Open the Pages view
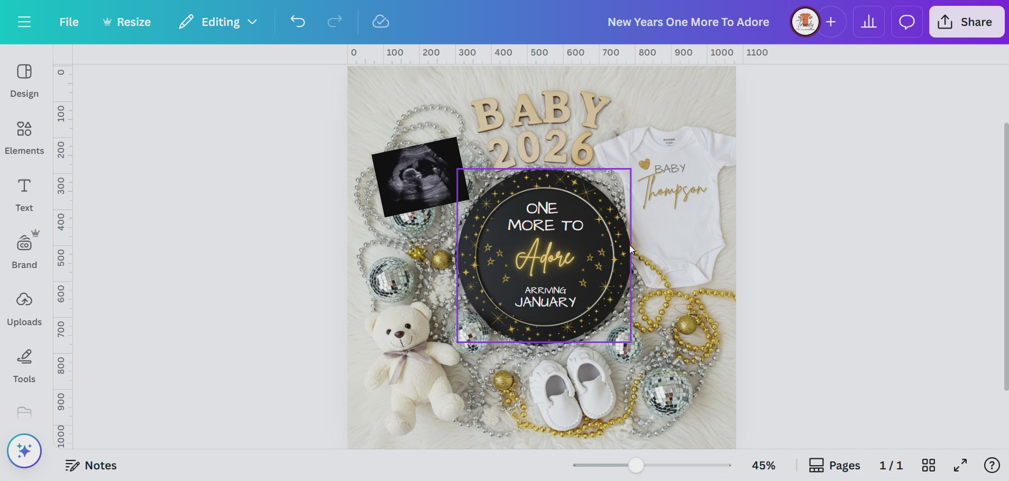1009x481 pixels. (x=834, y=465)
